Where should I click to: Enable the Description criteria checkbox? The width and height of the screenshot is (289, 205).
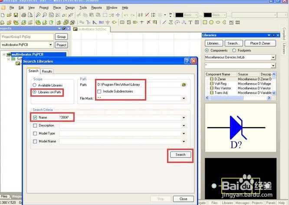[x=35, y=126]
